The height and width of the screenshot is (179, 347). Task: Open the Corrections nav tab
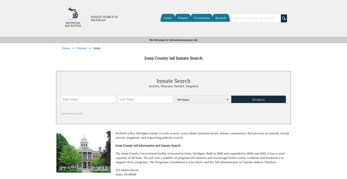point(202,18)
